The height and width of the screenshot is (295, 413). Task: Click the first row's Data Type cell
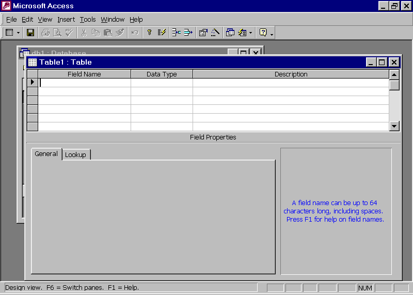pyautogui.click(x=162, y=83)
